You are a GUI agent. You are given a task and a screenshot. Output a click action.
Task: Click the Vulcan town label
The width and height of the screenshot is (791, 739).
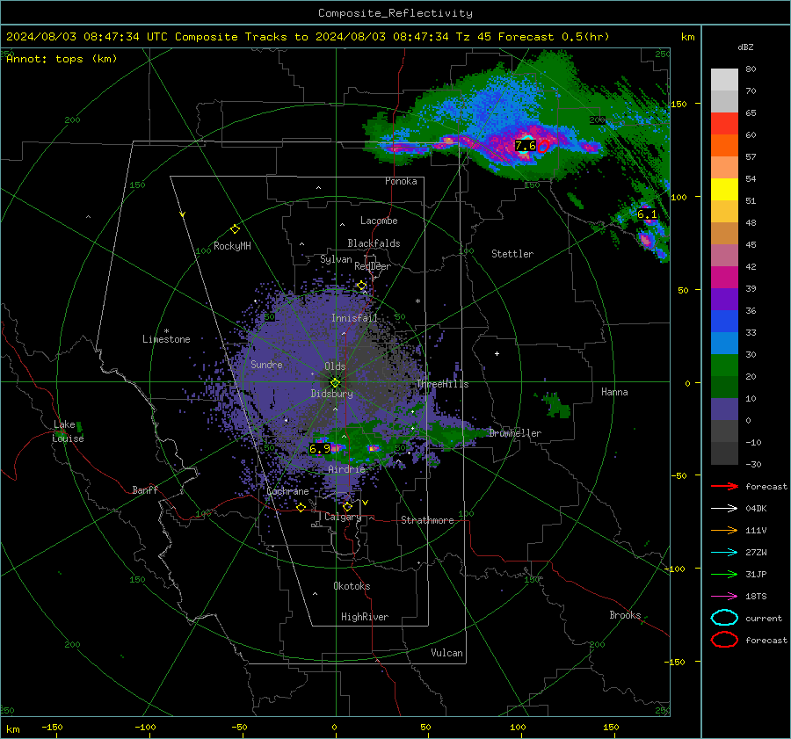coord(447,653)
